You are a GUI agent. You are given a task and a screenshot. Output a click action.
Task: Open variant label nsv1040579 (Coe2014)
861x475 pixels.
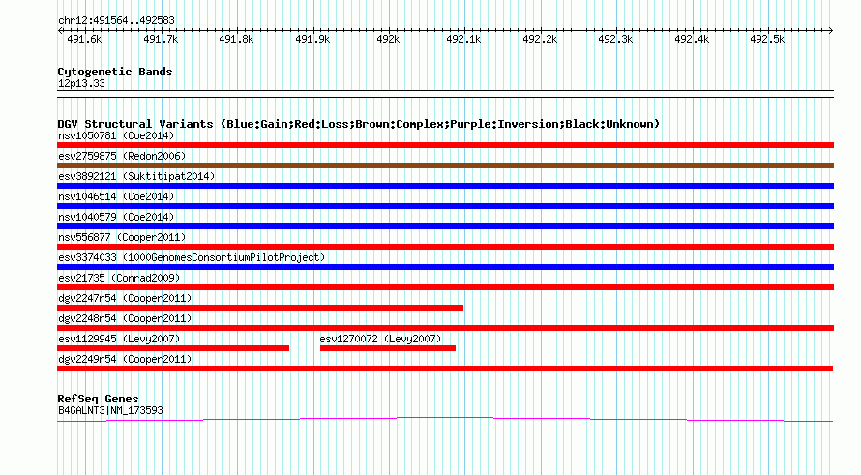[x=116, y=217]
